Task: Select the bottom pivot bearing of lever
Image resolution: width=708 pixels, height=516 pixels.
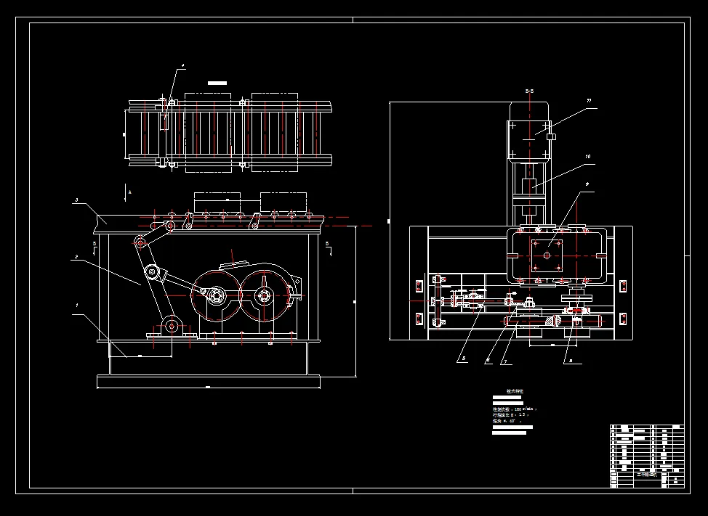Action: pyautogui.click(x=172, y=326)
